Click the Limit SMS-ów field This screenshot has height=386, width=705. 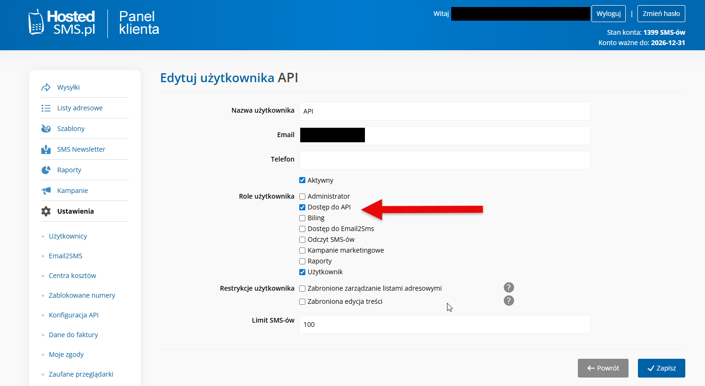445,324
